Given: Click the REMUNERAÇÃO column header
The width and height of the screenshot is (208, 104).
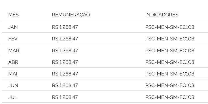Looking at the screenshot, I should [x=71, y=15].
